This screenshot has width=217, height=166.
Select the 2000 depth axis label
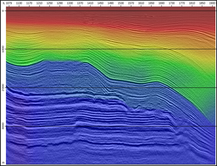[x=3, y=88]
